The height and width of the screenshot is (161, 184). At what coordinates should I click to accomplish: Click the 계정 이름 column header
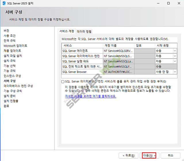[x=119, y=45]
